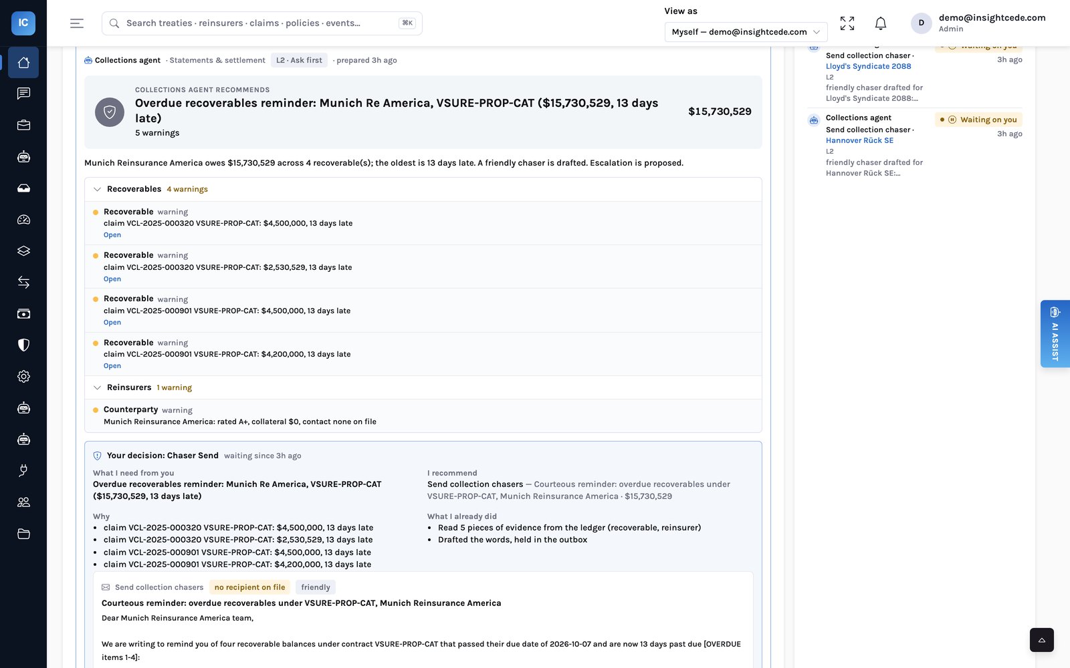This screenshot has height=668, width=1070.
Task: Open the $4,500,000 VCL-2025-000901 recoverable link
Action: (x=112, y=323)
